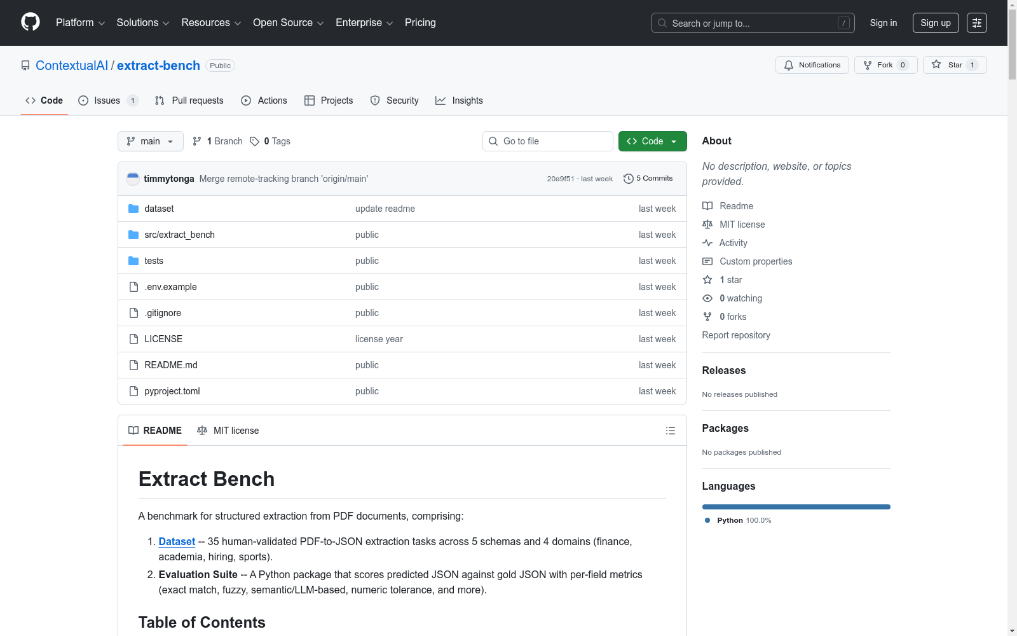Select the README tab in file viewer
This screenshot has width=1017, height=636.
[155, 431]
